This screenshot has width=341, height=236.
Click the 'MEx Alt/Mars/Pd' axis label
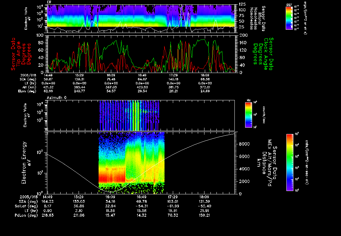[x=269, y=163]
